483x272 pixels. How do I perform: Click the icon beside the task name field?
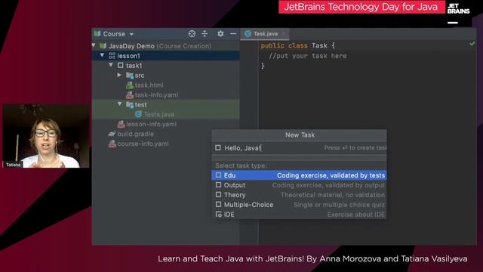(218, 148)
